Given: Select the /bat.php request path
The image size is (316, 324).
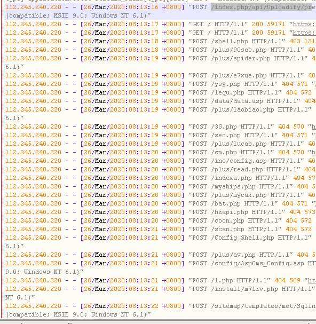Looking at the screenshot, I should tap(226, 203).
